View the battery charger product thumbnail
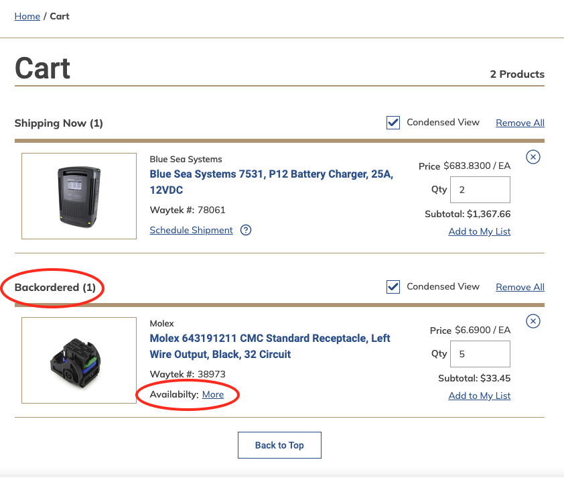564x478 pixels. [78, 196]
